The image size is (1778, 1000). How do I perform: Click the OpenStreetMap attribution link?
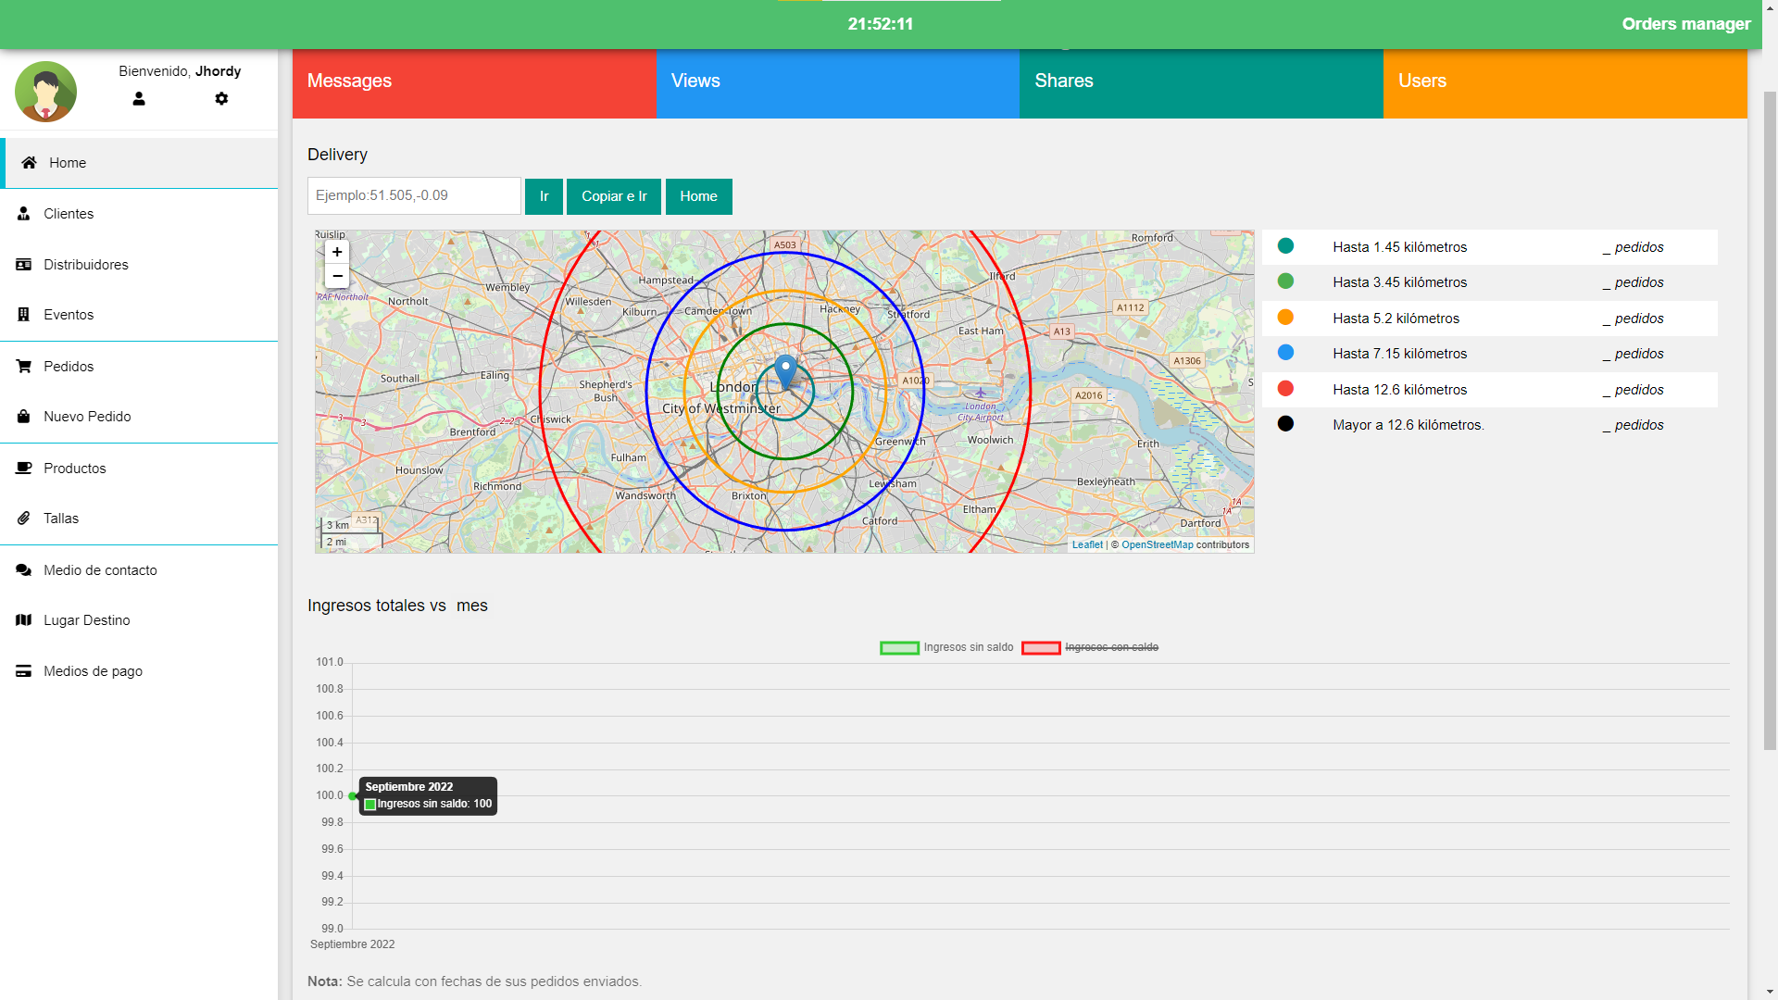(1157, 544)
